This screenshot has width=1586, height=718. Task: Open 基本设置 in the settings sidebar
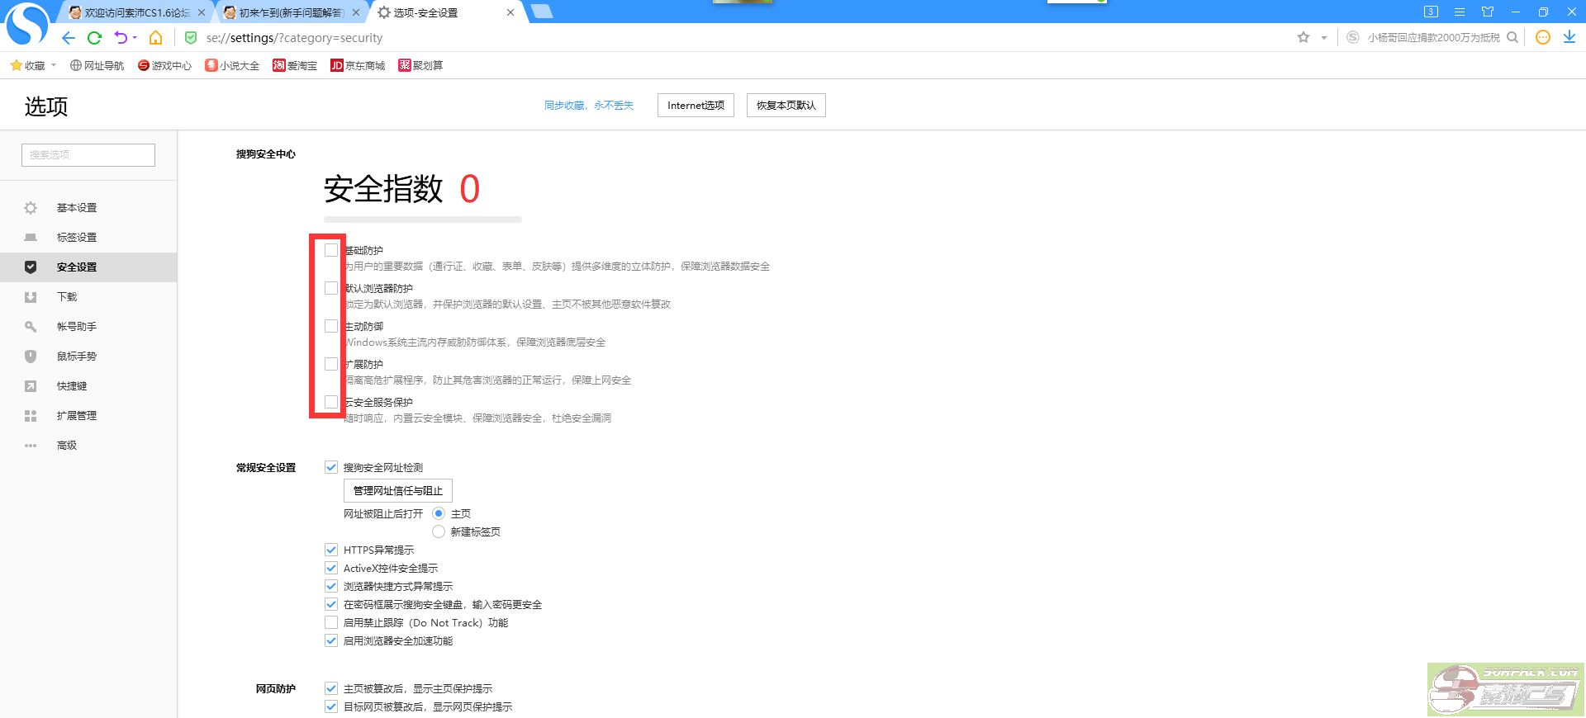point(76,208)
